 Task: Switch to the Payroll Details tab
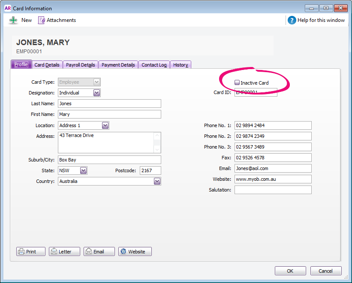(80, 65)
